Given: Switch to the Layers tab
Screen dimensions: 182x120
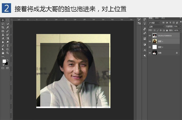Looking at the screenshot, I should (x=151, y=18).
